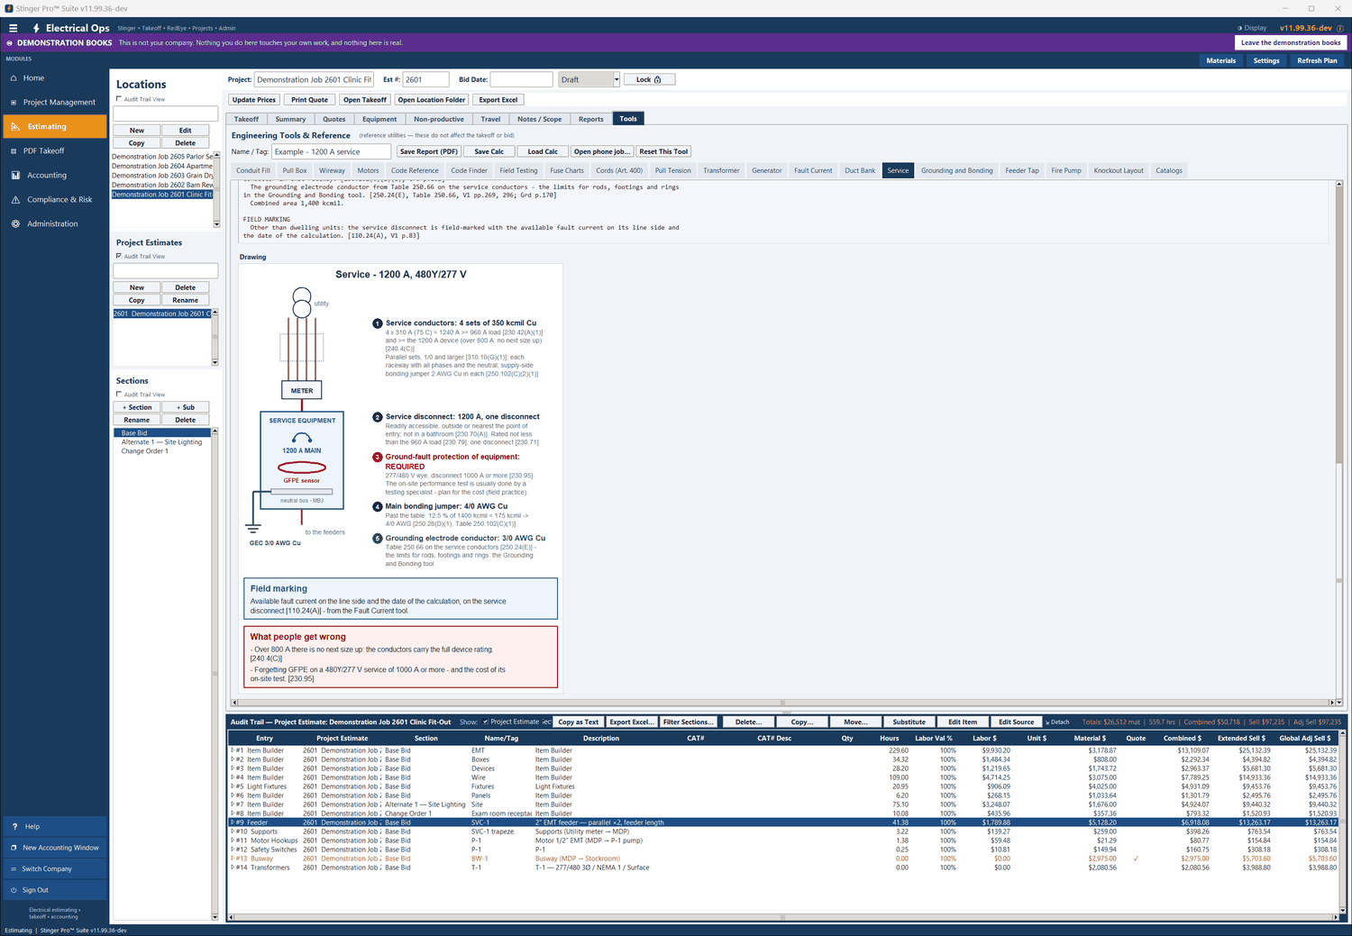The image size is (1352, 936).
Task: Click the Lock button
Action: [x=649, y=79]
